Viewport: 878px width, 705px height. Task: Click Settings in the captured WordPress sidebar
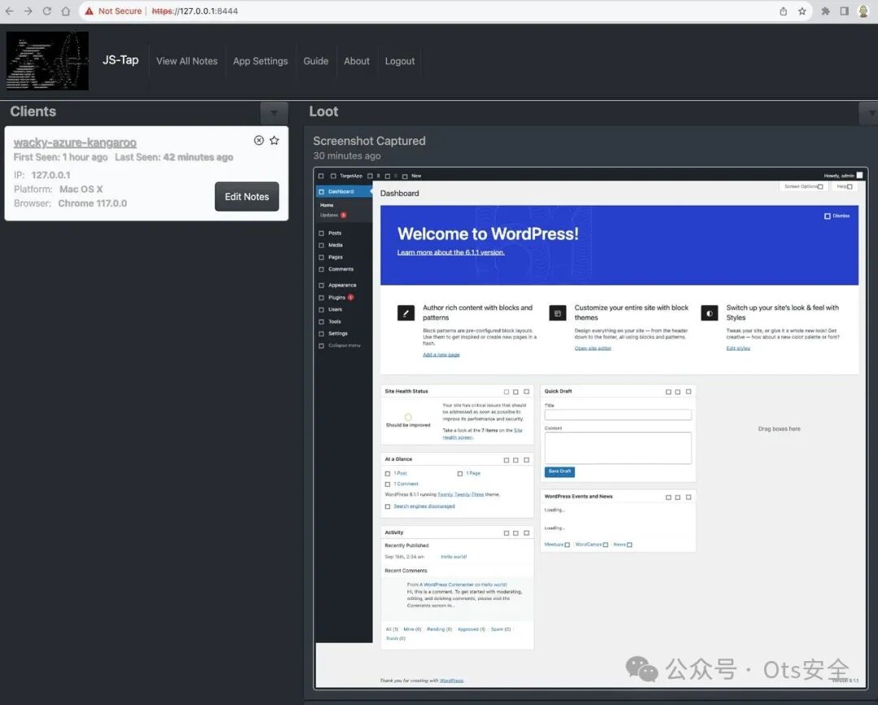(x=337, y=333)
